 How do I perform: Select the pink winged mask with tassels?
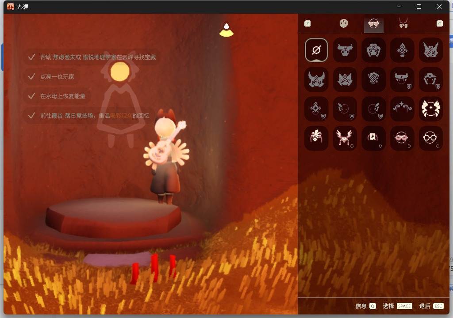point(345,138)
